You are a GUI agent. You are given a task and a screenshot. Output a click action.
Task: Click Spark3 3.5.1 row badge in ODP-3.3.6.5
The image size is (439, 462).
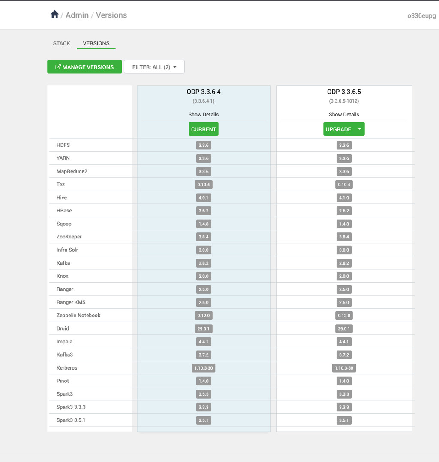344,420
